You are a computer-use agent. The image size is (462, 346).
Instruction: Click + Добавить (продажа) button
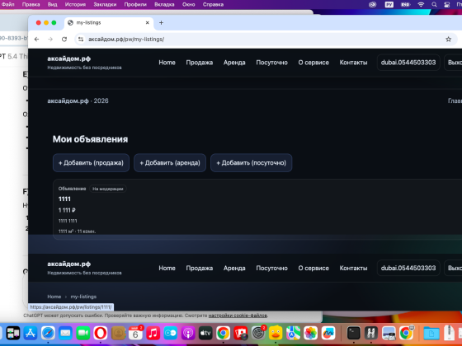[x=91, y=163]
